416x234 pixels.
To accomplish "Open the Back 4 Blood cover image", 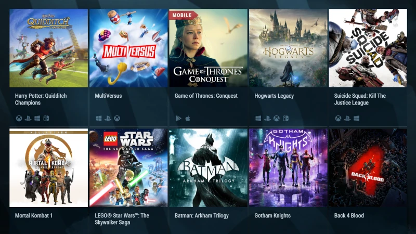I will click(x=368, y=167).
